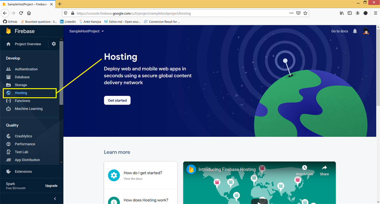The height and width of the screenshot is (204, 380).
Task: Click the Upgrade plan button
Action: pyautogui.click(x=51, y=186)
